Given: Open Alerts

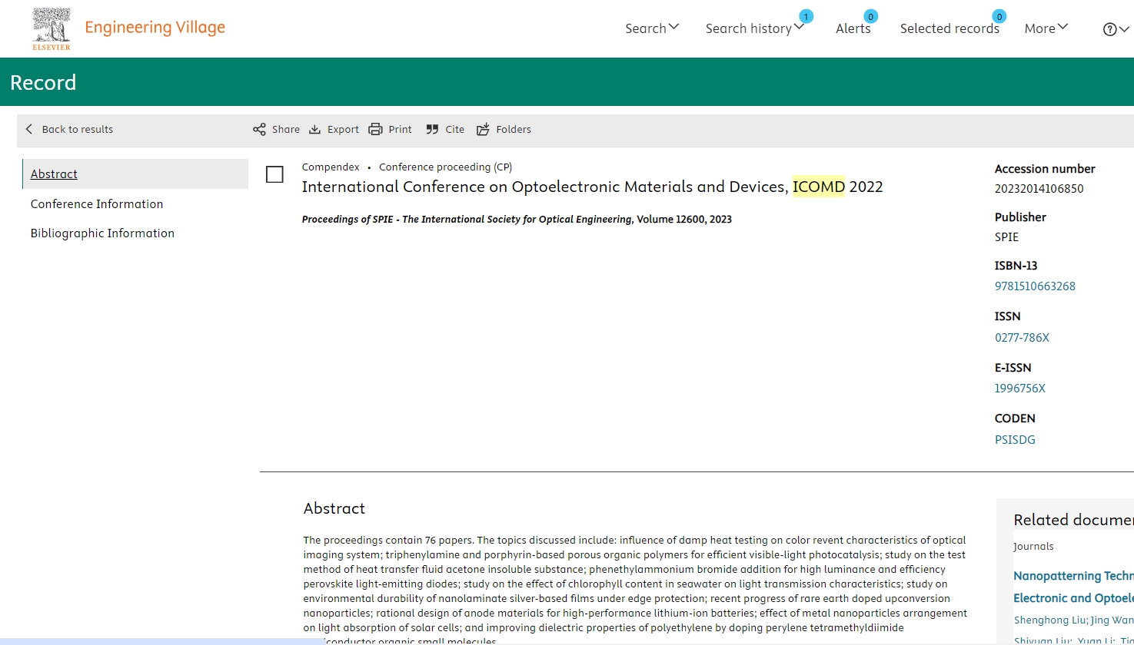Looking at the screenshot, I should (853, 28).
